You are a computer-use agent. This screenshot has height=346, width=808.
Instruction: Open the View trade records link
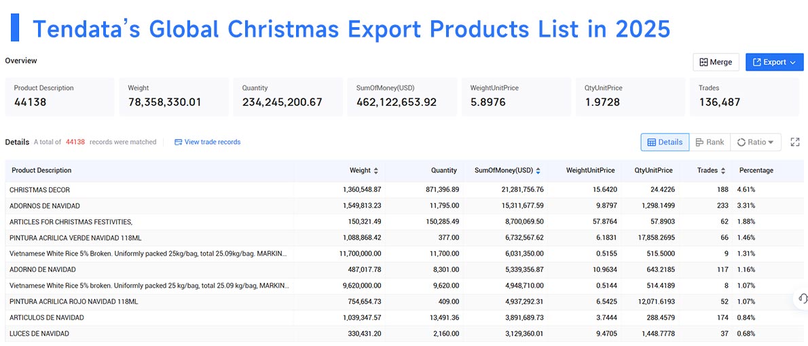tap(208, 142)
